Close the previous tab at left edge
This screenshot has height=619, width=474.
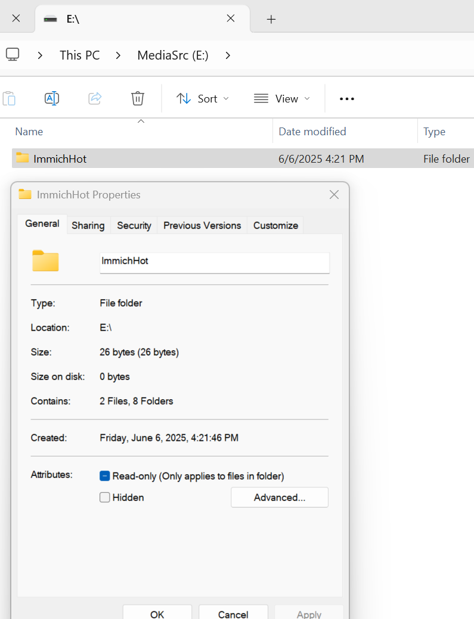16,18
